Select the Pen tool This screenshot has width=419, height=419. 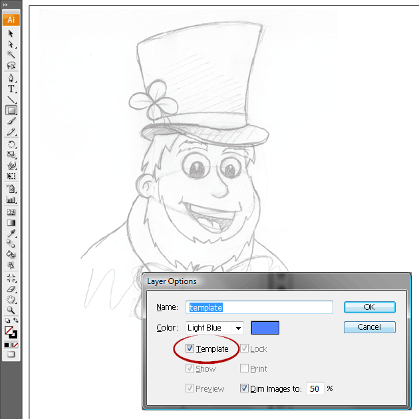coord(11,78)
